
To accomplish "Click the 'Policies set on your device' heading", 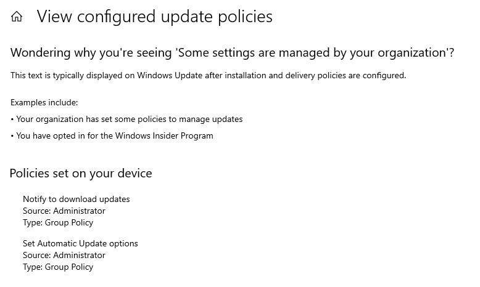I will click(81, 173).
